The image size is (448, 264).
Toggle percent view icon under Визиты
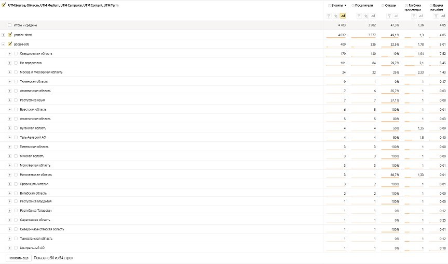click(336, 16)
